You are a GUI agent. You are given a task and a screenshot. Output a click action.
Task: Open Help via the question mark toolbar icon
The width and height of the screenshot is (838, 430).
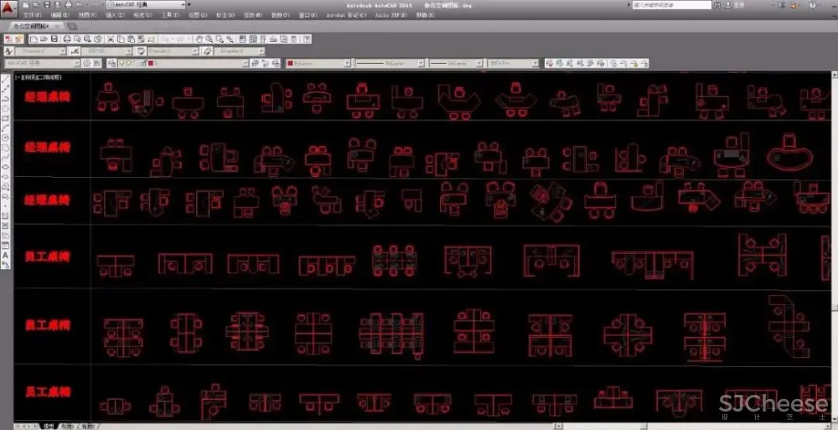coord(305,39)
